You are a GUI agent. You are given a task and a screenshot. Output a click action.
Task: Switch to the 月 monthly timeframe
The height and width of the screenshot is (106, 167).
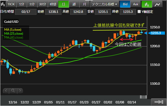(84, 4)
